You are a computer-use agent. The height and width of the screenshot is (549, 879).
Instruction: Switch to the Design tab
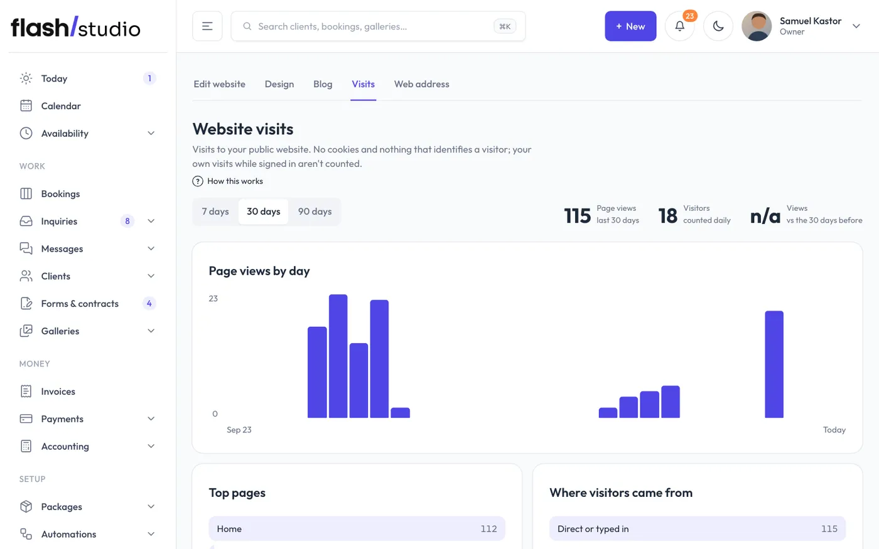point(279,84)
